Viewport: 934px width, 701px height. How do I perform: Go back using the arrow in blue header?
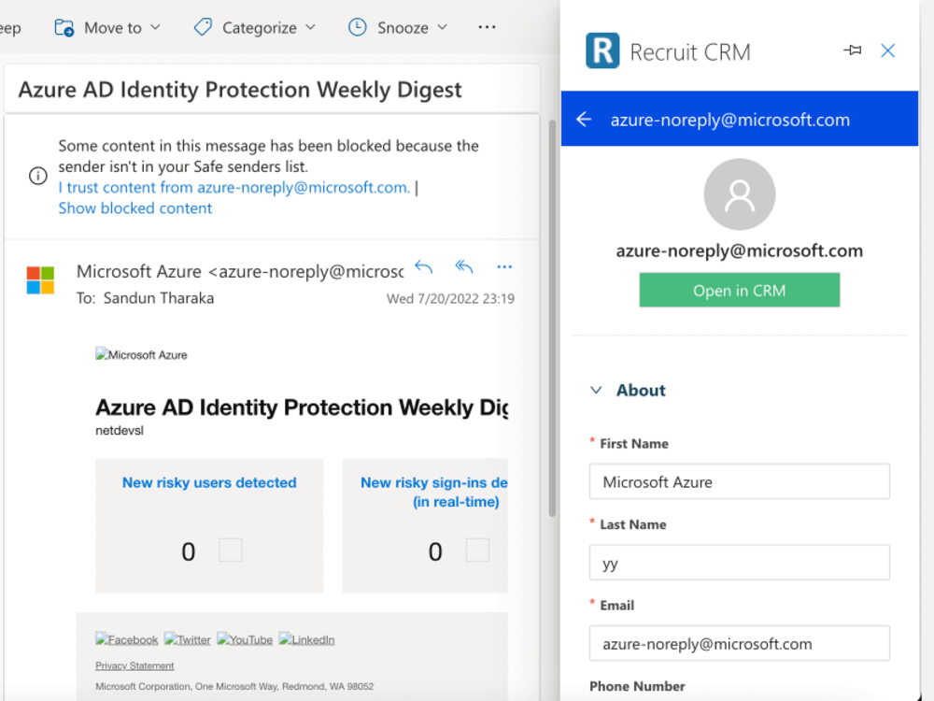(x=584, y=120)
